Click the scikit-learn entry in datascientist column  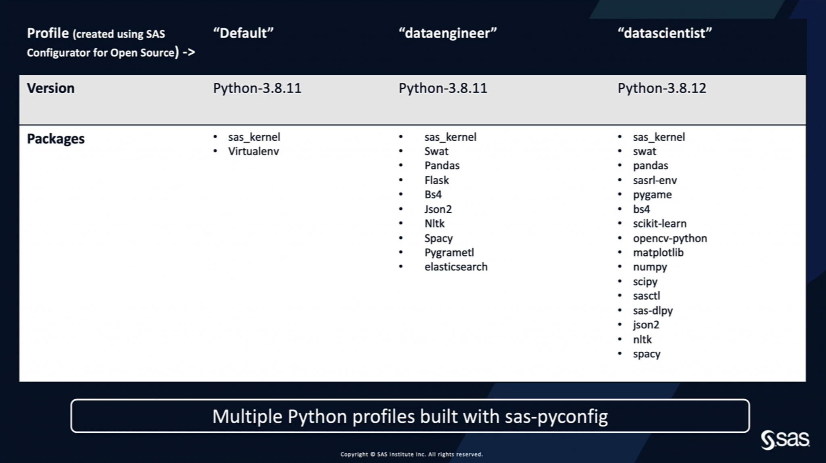[x=661, y=223]
